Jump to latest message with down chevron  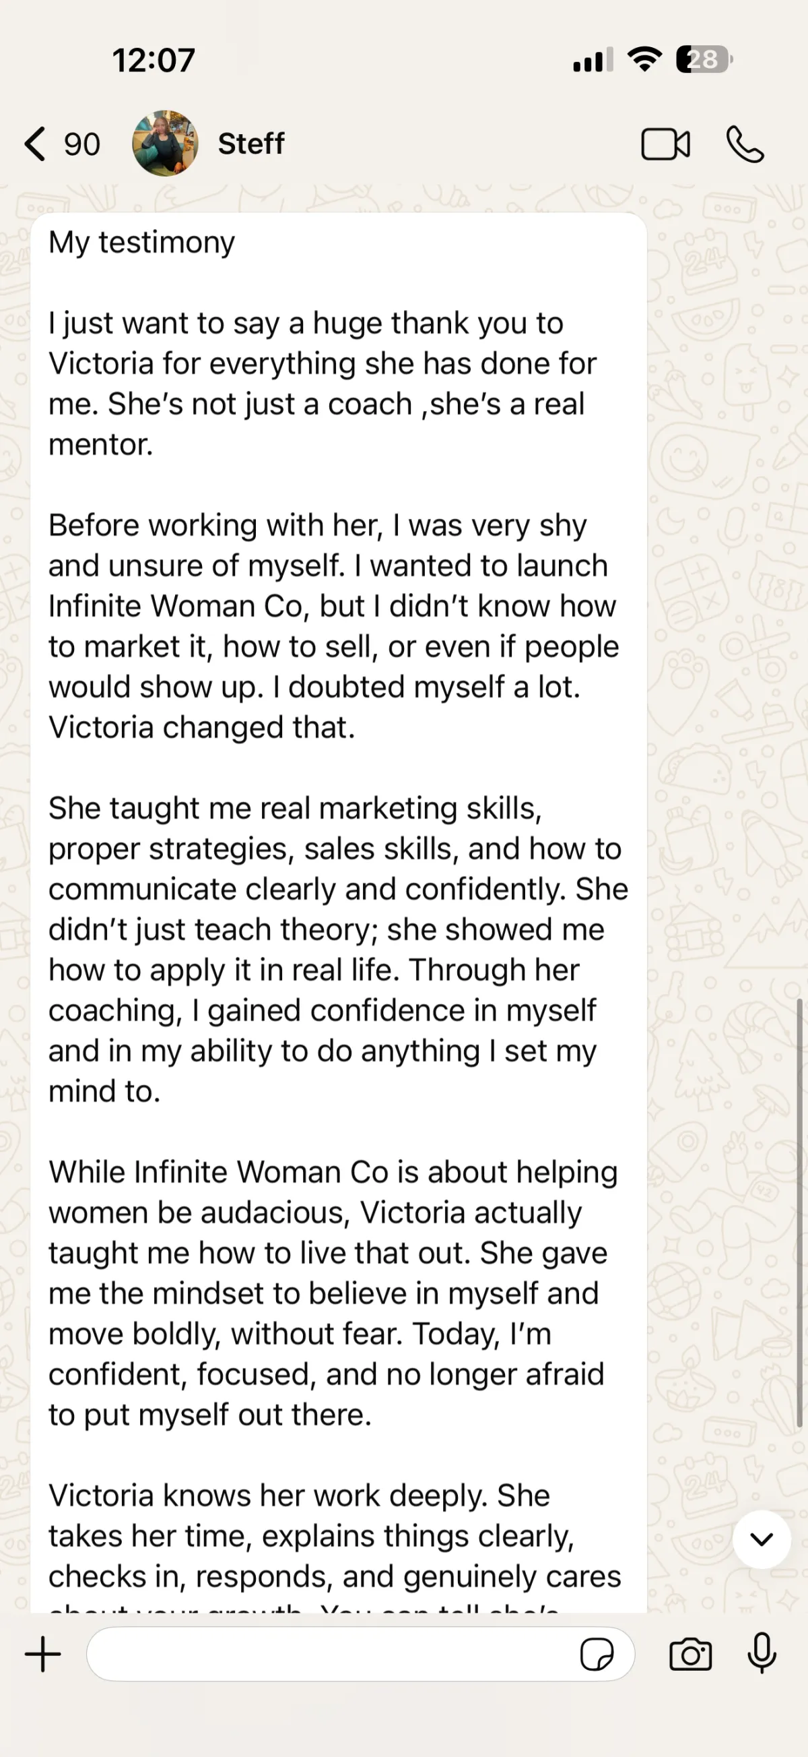point(761,1539)
